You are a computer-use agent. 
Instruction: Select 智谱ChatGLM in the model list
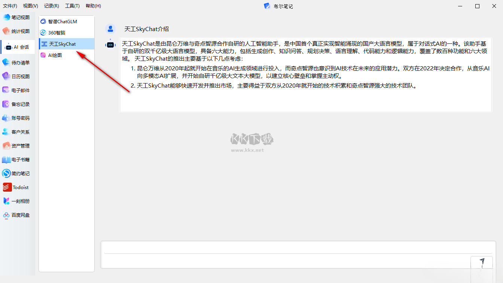(67, 21)
